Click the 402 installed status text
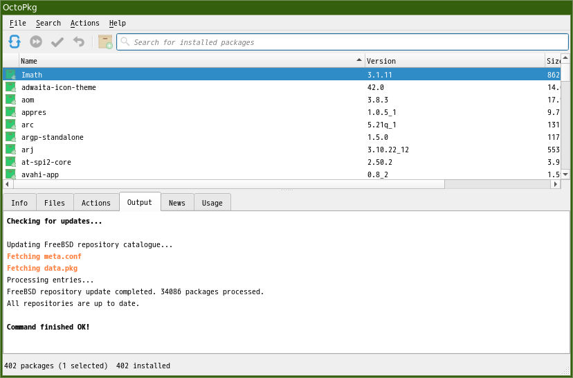The width and height of the screenshot is (573, 378). click(x=143, y=366)
